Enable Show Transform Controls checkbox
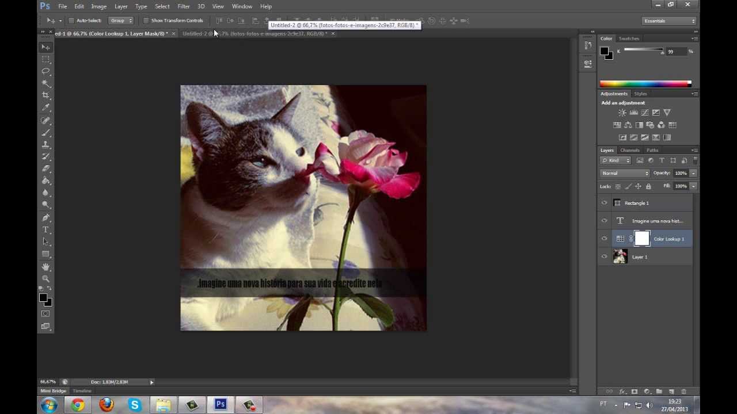The height and width of the screenshot is (414, 737). [x=146, y=21]
